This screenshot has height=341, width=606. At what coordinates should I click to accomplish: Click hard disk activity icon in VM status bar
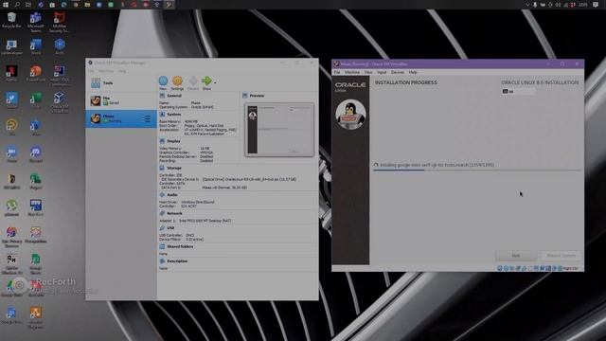tap(500, 268)
